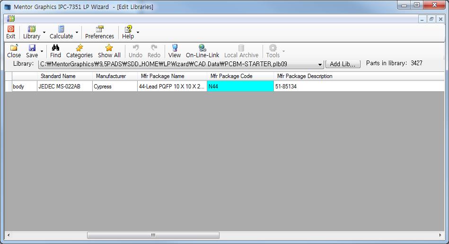449x244 pixels.
Task: Select the '51-85134' description cell
Action: (359, 87)
